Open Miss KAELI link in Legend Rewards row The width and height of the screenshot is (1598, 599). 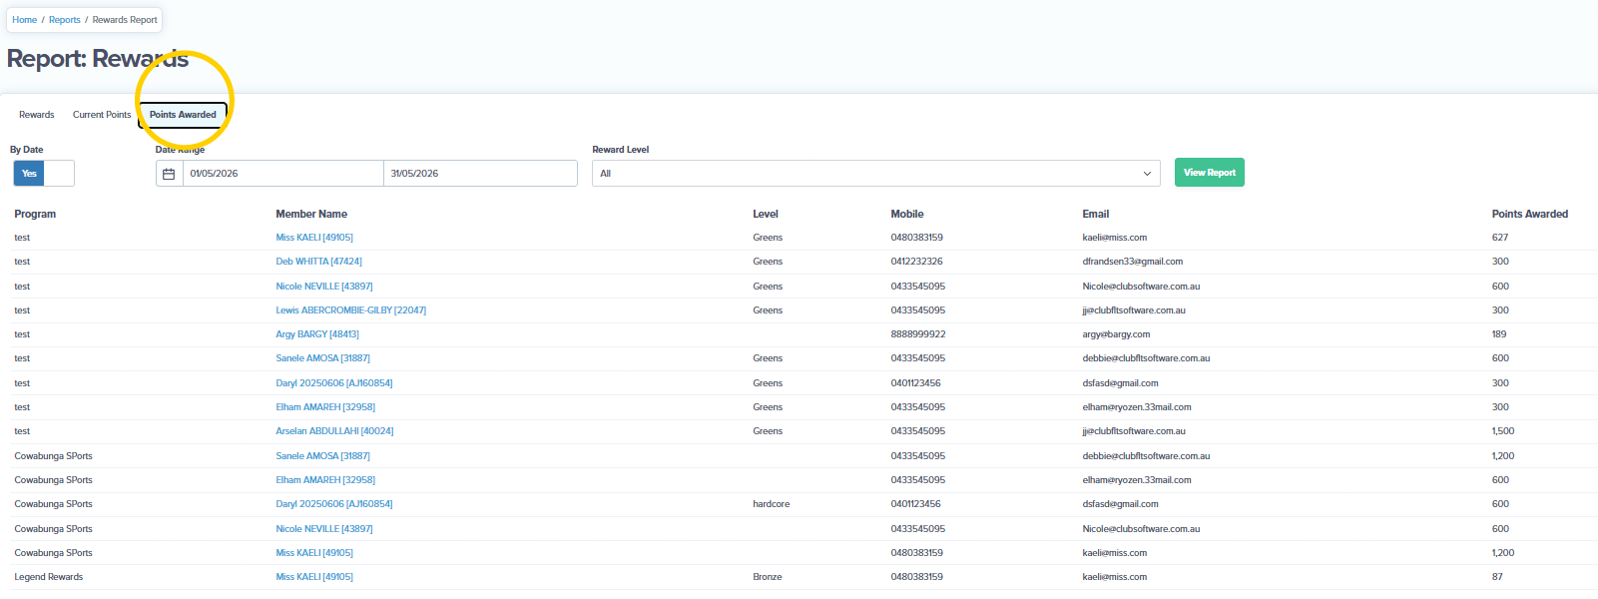pyautogui.click(x=314, y=577)
